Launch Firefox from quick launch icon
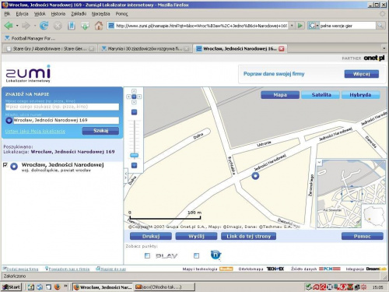 pyautogui.click(x=58, y=287)
